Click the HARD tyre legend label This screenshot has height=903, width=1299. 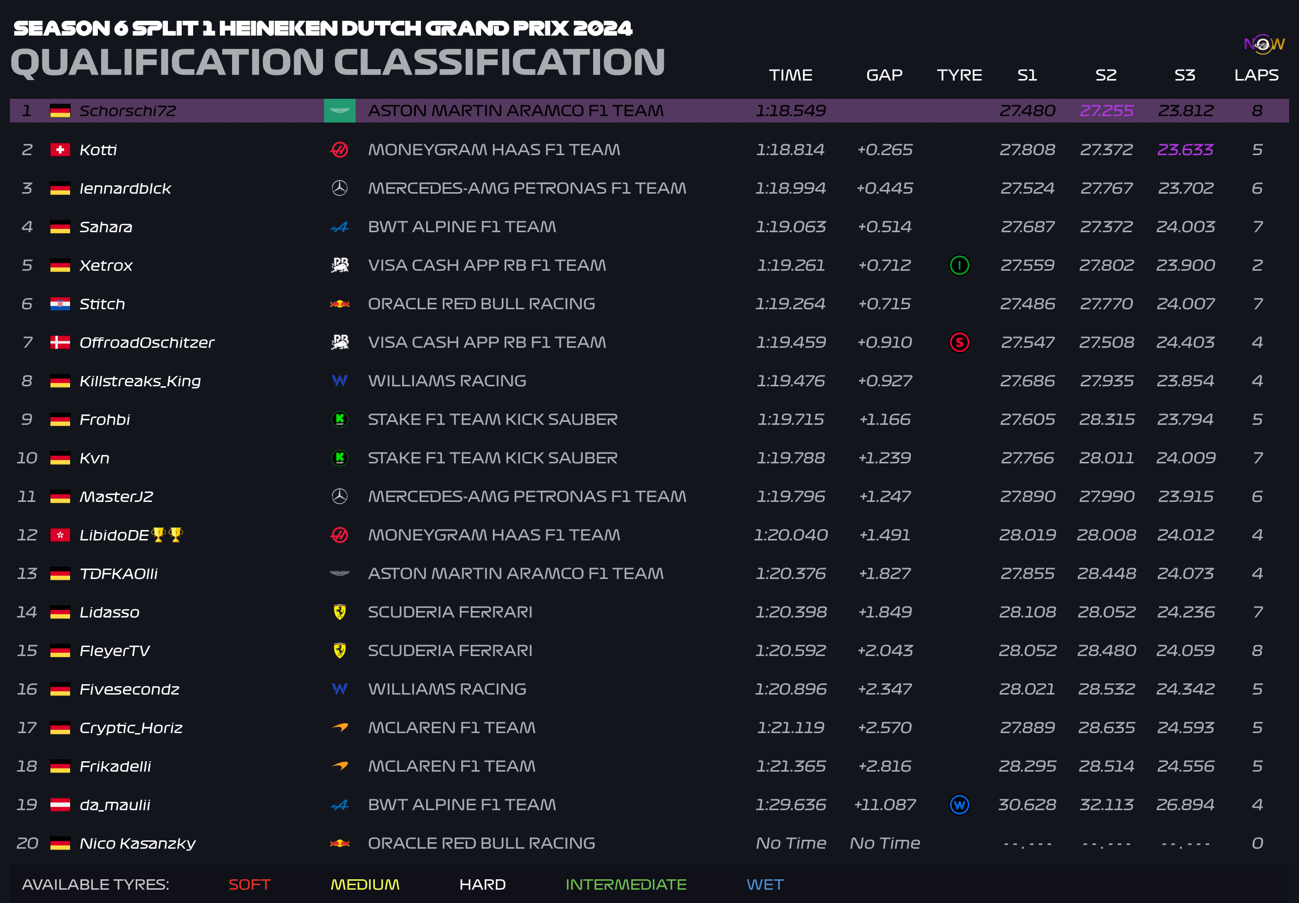pos(482,884)
